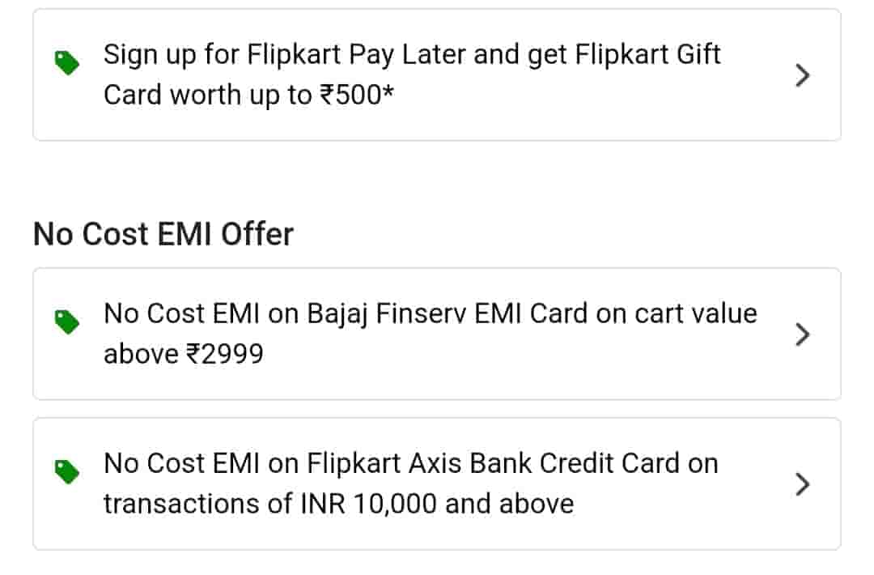The image size is (874, 575).
Task: Expand Flipkart Axis Bank Credit Card offer chevron
Action: click(802, 484)
